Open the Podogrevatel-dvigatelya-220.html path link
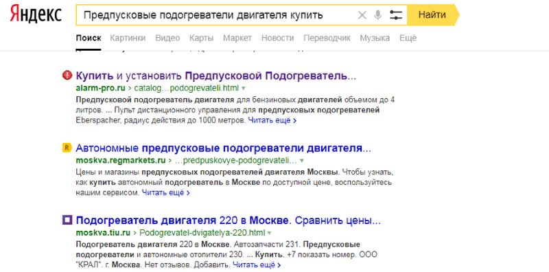The height and width of the screenshot is (272, 549). 202,233
